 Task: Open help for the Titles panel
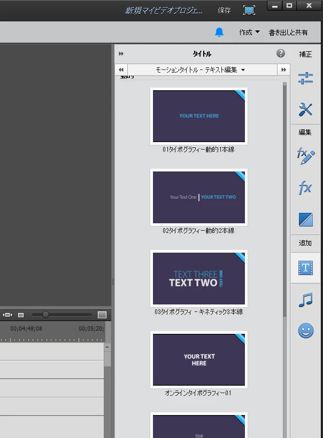click(x=281, y=53)
